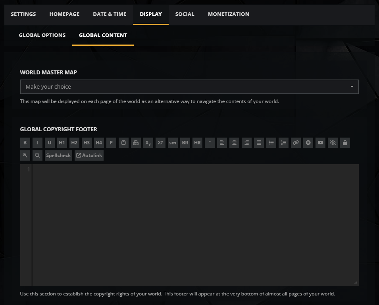The width and height of the screenshot is (379, 305).
Task: Insert a horizontal rule with HR
Action: click(x=198, y=143)
